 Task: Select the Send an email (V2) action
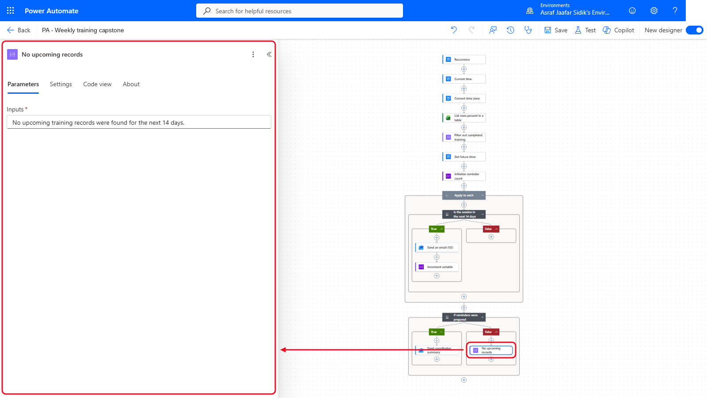(437, 248)
